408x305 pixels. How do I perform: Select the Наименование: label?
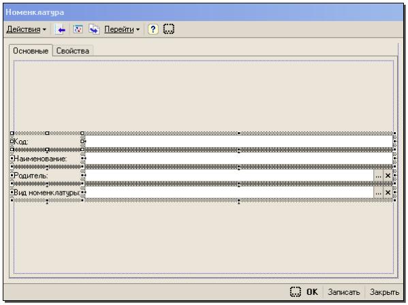point(40,159)
